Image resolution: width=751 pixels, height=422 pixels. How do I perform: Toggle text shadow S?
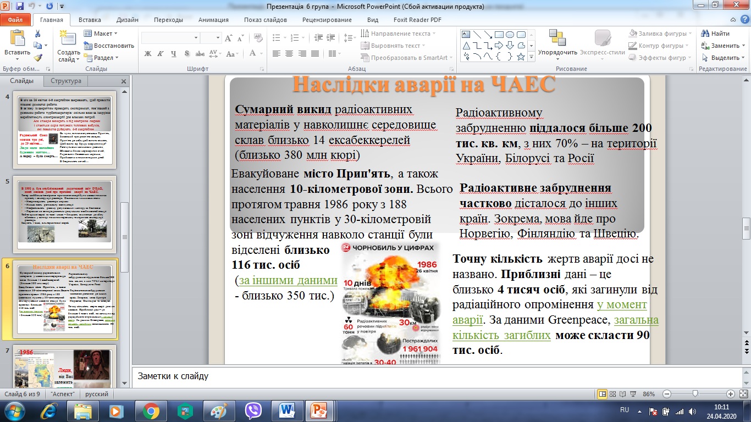pos(187,53)
